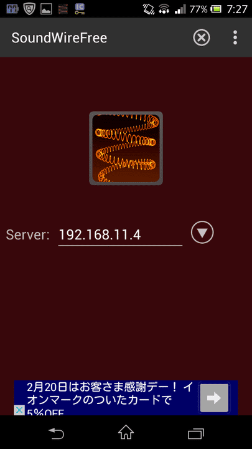Viewport: 252px width, 449px height.
Task: Tap the arrow button on the ad banner
Action: (214, 398)
